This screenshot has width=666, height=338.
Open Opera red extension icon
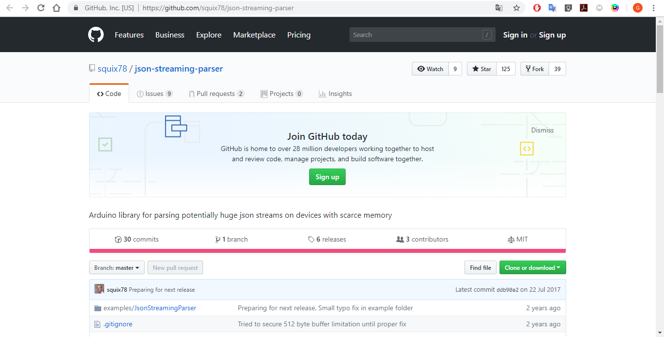(x=537, y=8)
